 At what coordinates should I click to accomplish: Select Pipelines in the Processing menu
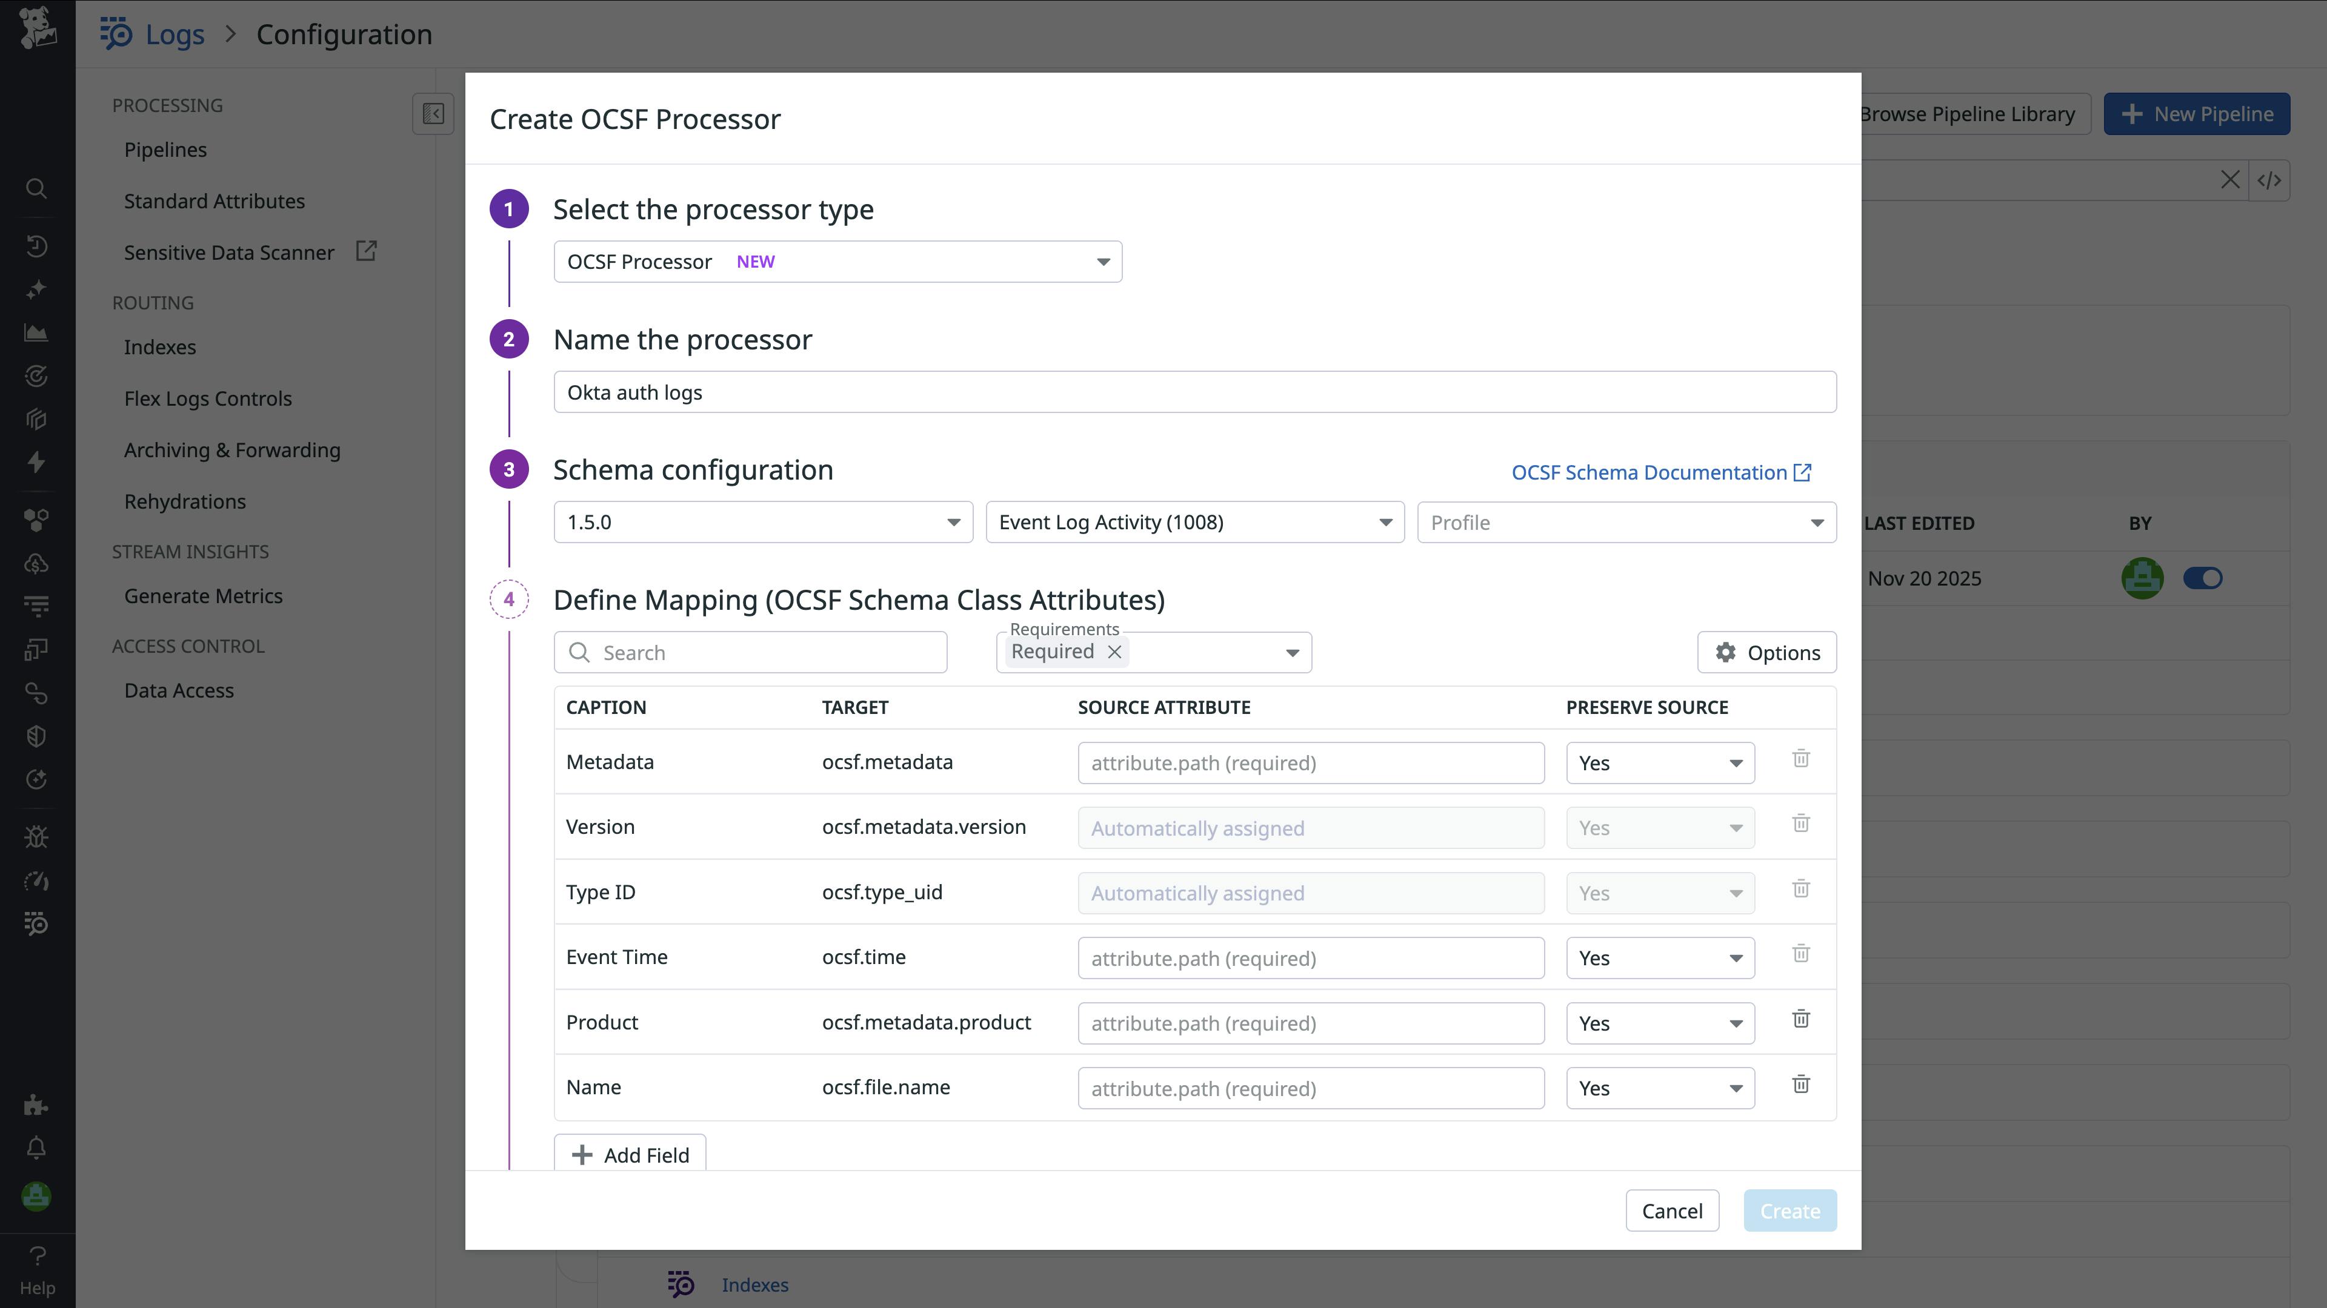coord(165,149)
